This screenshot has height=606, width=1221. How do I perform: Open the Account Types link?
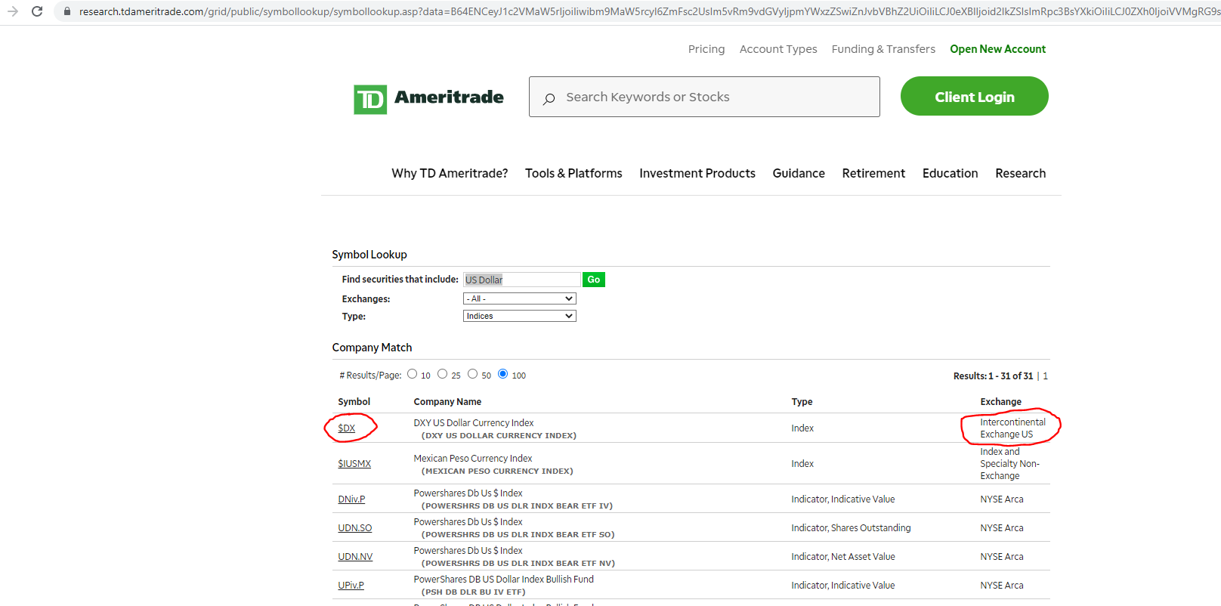pyautogui.click(x=778, y=49)
